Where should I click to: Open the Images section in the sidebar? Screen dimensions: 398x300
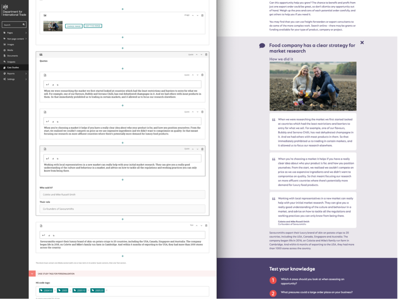click(x=10, y=44)
